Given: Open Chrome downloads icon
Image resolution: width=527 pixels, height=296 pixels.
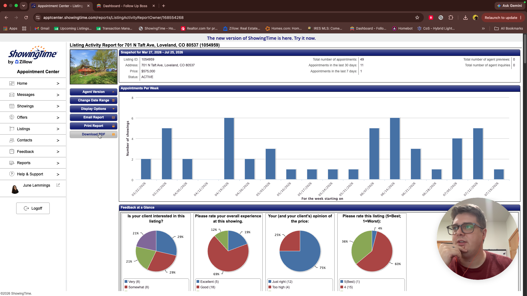Looking at the screenshot, I should 466,18.
